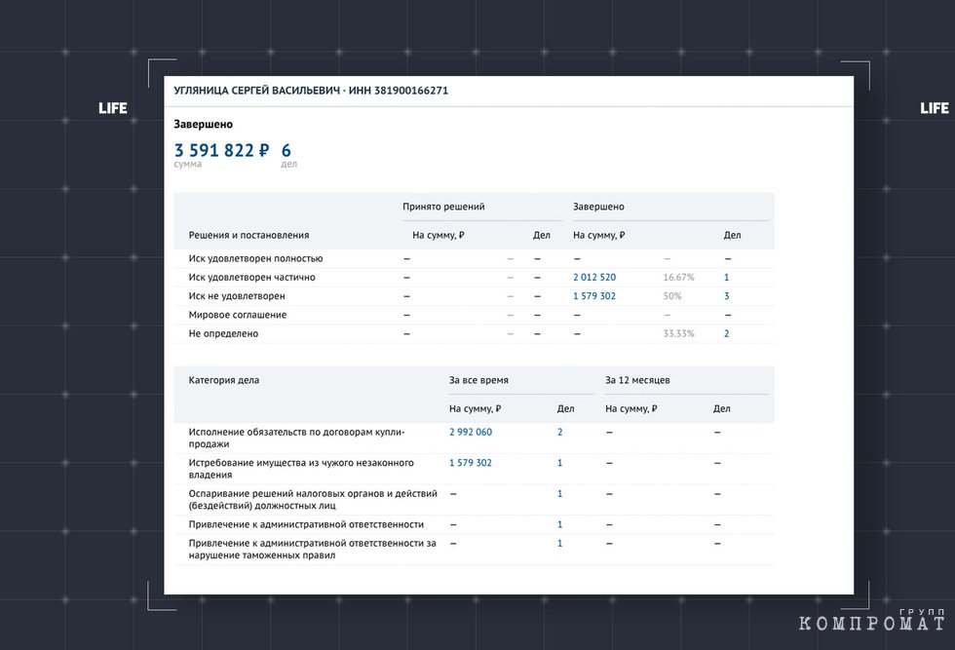955x650 pixels.
Task: Click the Дел header under Принято решений
Action: click(542, 235)
